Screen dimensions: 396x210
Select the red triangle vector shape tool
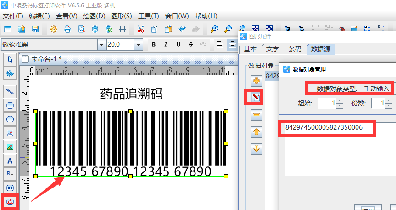(10, 202)
